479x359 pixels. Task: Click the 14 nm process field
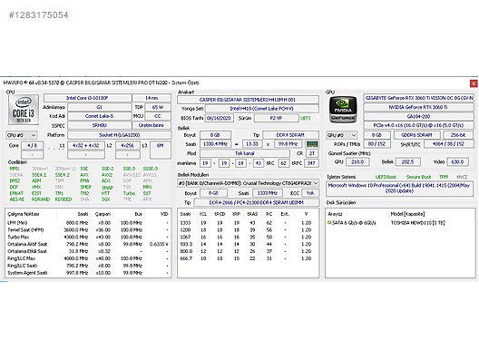point(152,98)
